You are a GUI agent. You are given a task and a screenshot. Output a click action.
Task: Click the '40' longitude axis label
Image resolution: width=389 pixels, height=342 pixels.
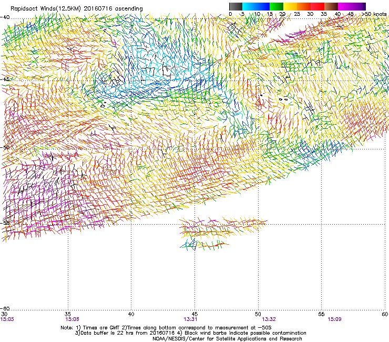click(x=131, y=314)
